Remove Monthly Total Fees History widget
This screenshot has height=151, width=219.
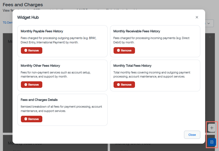(x=124, y=85)
